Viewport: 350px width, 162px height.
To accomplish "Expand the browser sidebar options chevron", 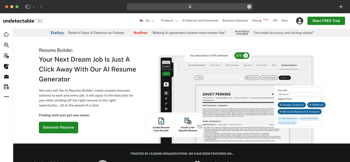I will tap(34, 7).
